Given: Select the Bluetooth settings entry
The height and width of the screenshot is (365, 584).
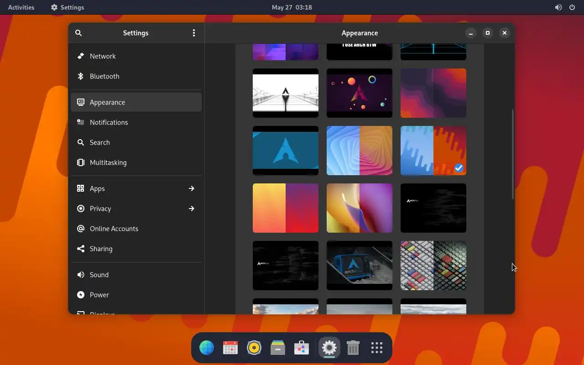Looking at the screenshot, I should click(136, 76).
